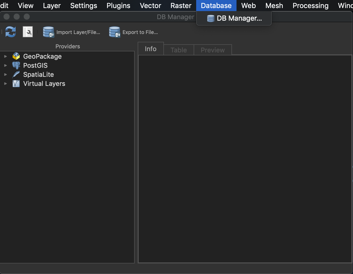This screenshot has width=353, height=274.
Task: Click the Refresh icon in the toolbar
Action: [x=10, y=32]
